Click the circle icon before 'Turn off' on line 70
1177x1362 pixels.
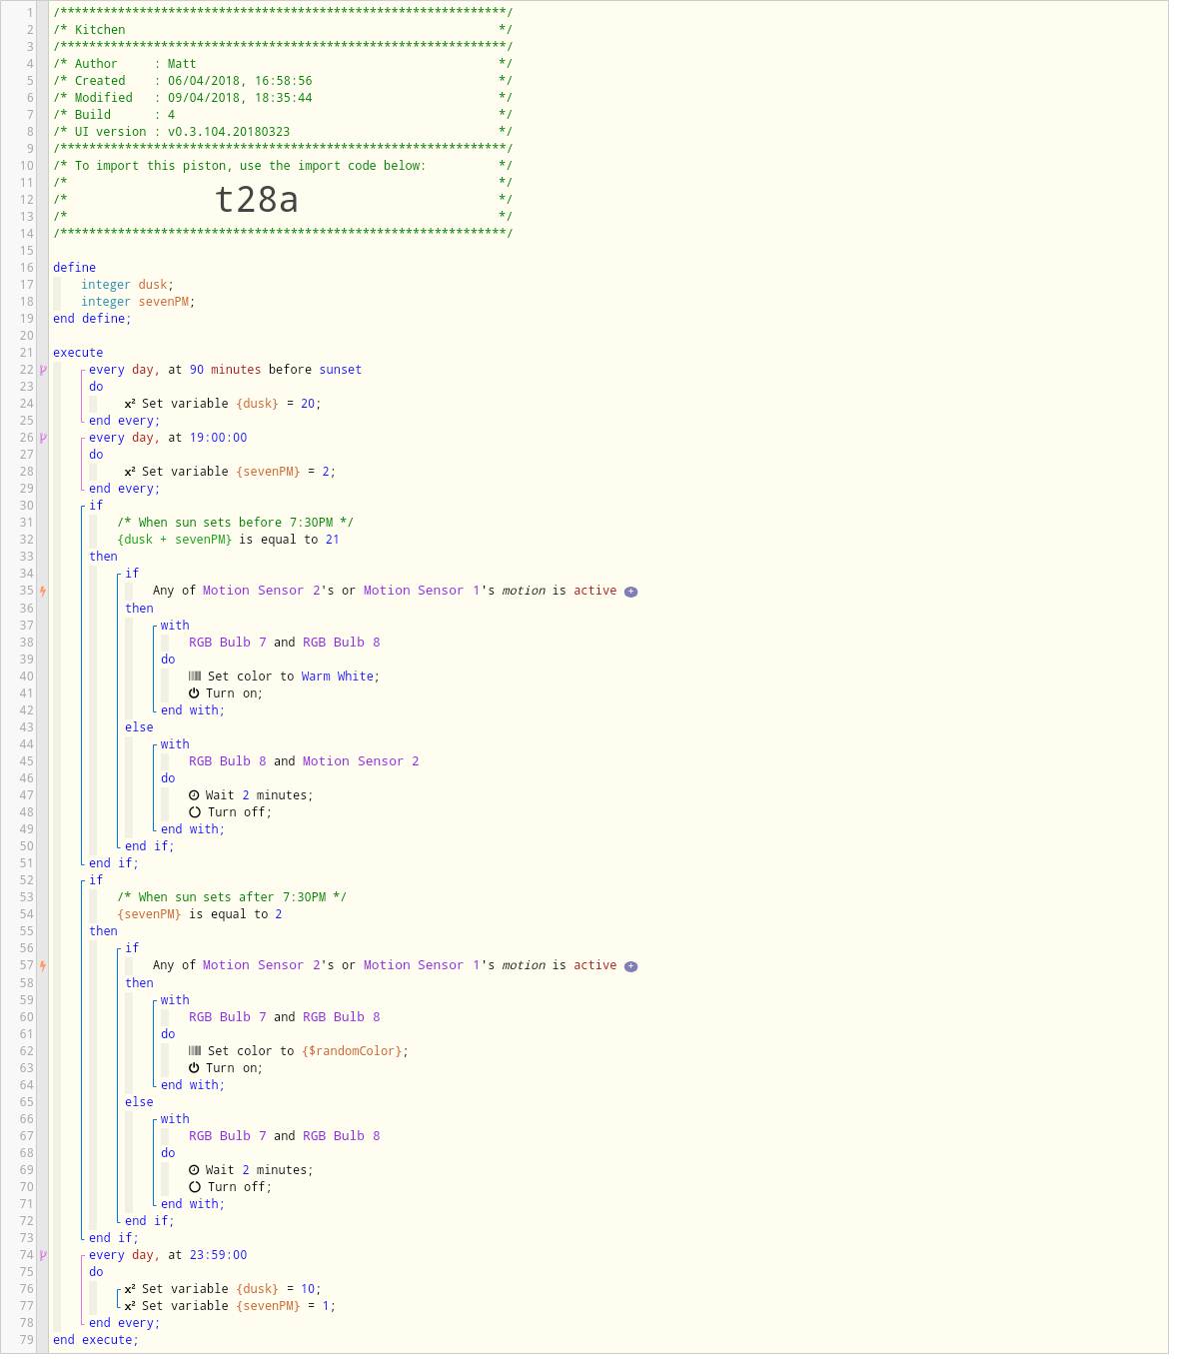pyautogui.click(x=195, y=1187)
